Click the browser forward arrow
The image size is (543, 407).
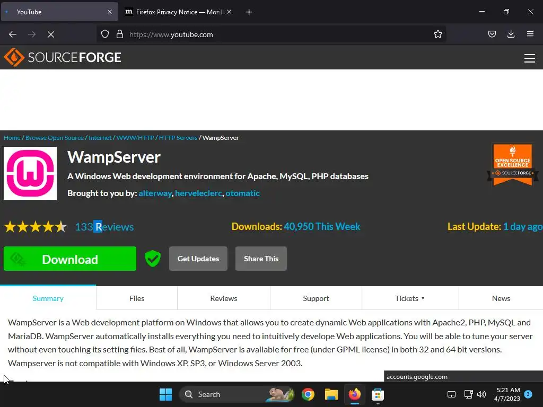pos(32,34)
